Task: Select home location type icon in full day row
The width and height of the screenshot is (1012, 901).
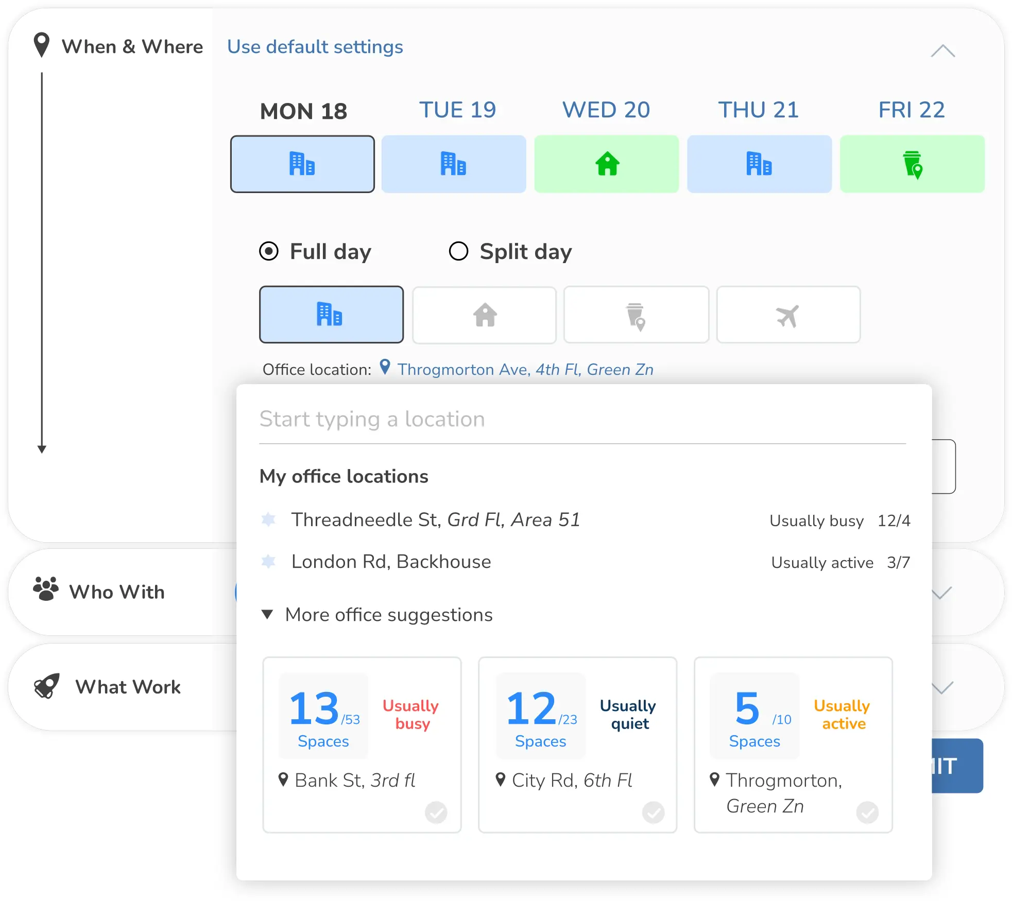Action: pos(484,314)
